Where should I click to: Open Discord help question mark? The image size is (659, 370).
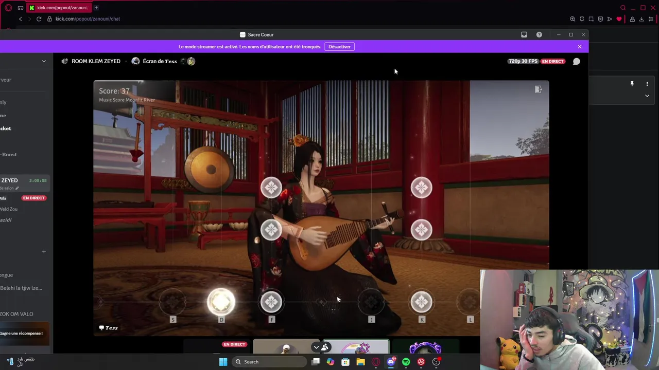click(x=539, y=34)
